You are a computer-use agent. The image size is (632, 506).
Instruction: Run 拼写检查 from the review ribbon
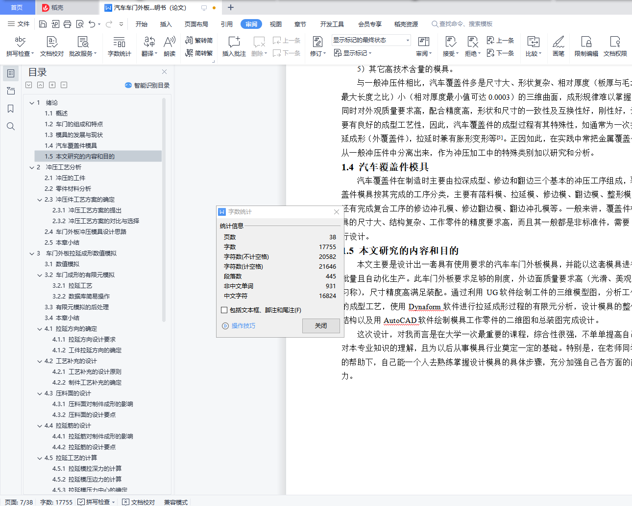pyautogui.click(x=20, y=46)
